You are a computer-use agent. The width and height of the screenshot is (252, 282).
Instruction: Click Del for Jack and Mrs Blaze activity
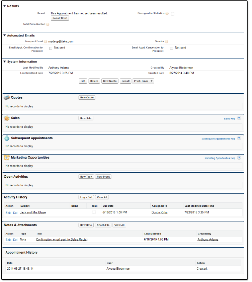(15, 213)
